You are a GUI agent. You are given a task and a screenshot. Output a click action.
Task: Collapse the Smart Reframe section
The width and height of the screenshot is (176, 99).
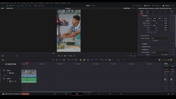point(139,35)
